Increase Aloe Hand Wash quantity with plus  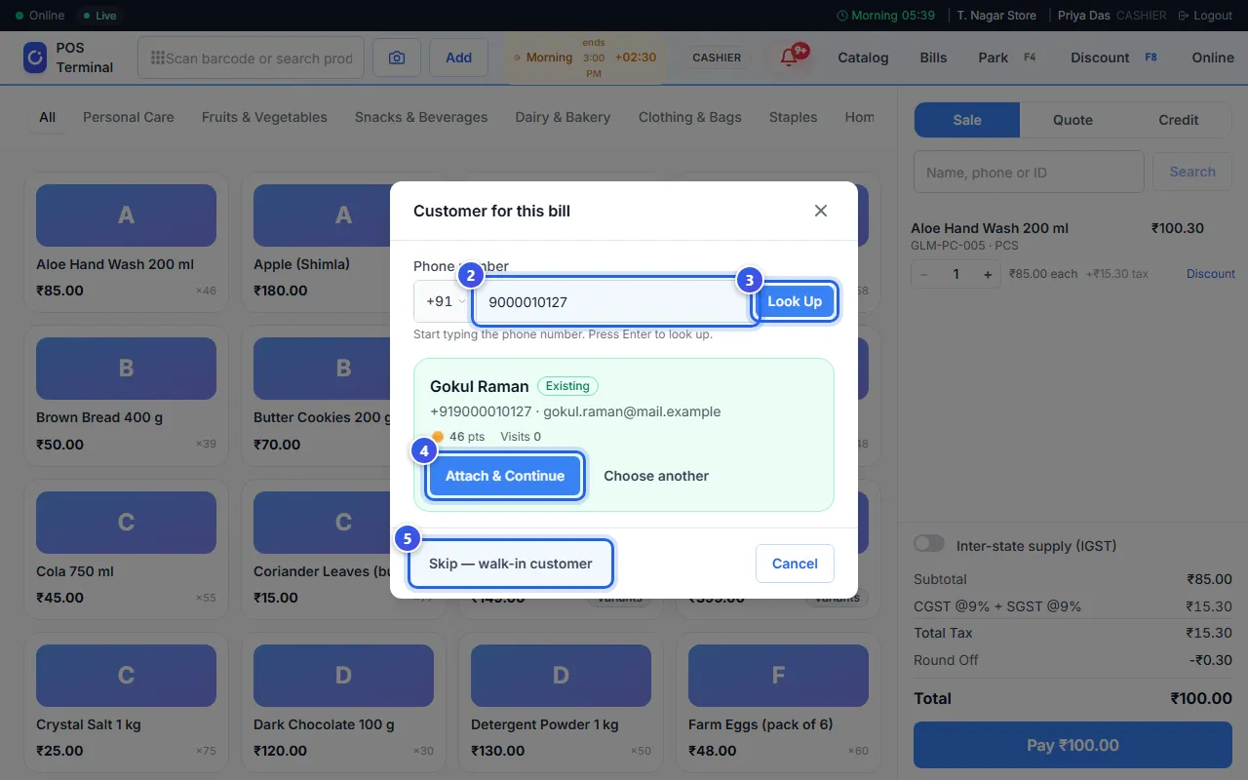[988, 274]
